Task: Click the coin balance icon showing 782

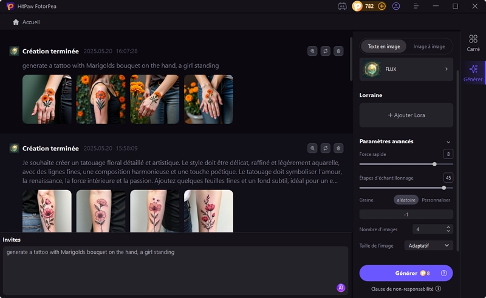Action: coord(357,6)
